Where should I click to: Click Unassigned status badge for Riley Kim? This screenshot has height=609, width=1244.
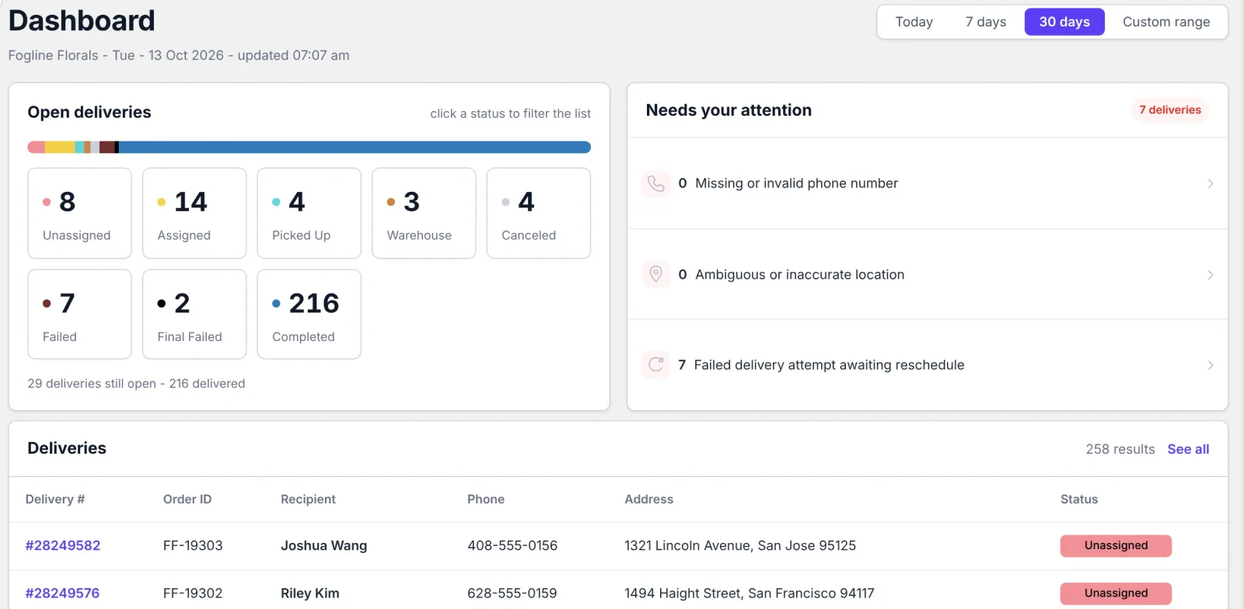pos(1116,593)
